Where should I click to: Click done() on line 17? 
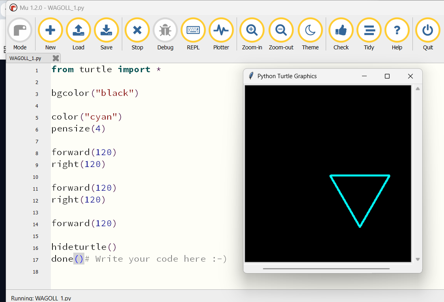coord(68,259)
